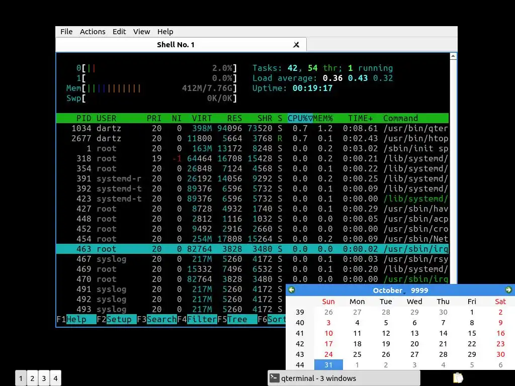515x386 pixels.
Task: Click F4 Filter in htop
Action: coord(197,319)
